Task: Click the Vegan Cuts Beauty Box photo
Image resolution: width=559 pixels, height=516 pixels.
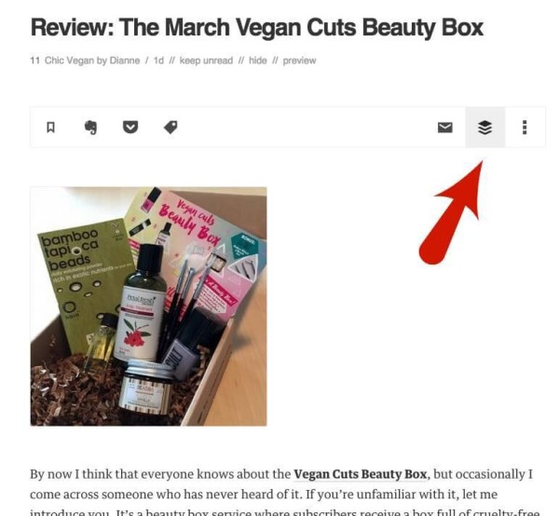Action: point(148,306)
